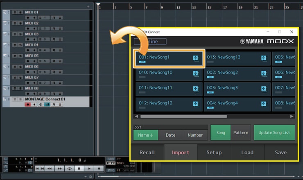Switch to the Setup tab
303x180 pixels.
click(214, 153)
